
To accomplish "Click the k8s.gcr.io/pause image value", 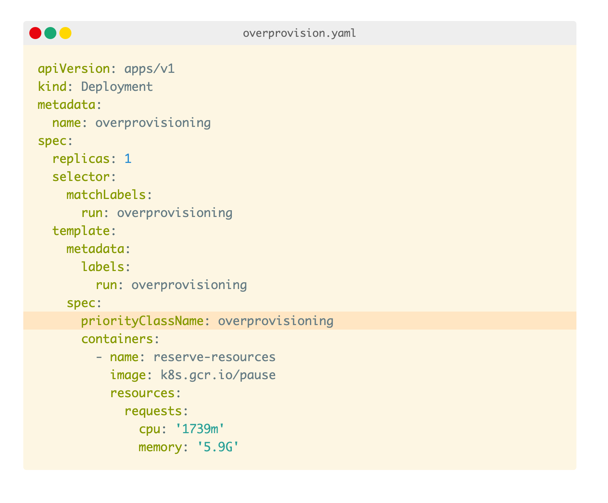I will click(x=218, y=375).
